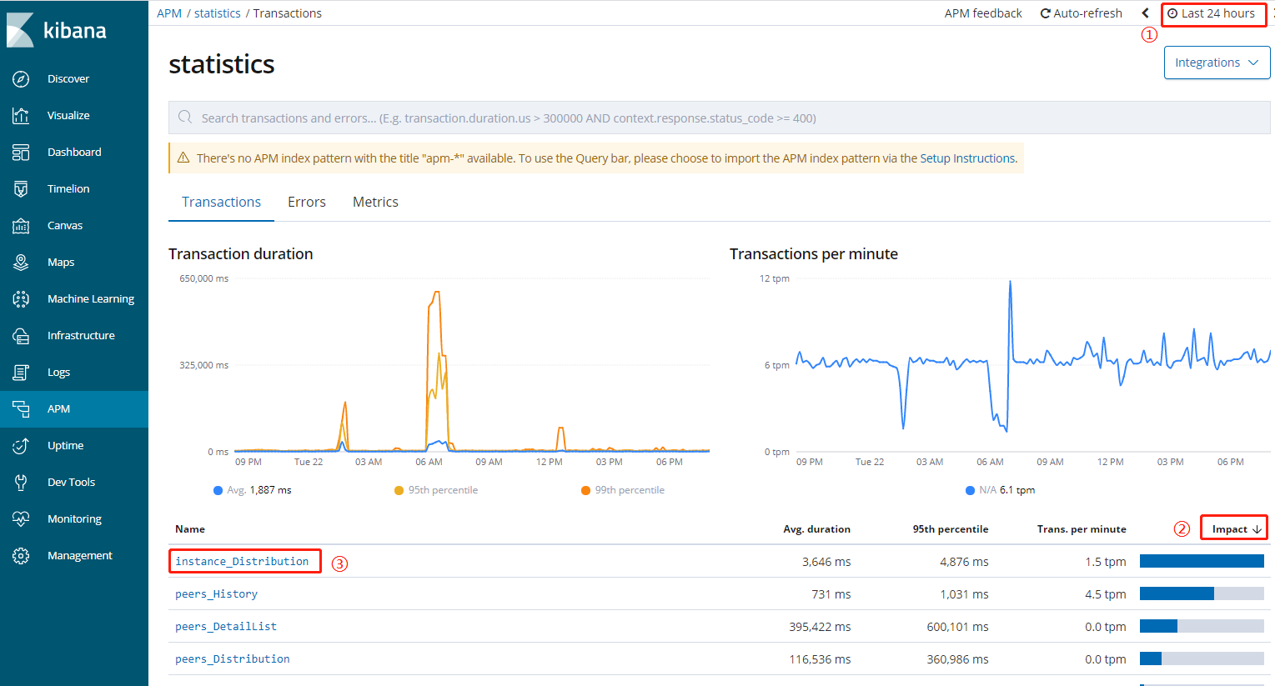Switch to the Metrics tab
Screen dimensions: 1275x686
375,202
